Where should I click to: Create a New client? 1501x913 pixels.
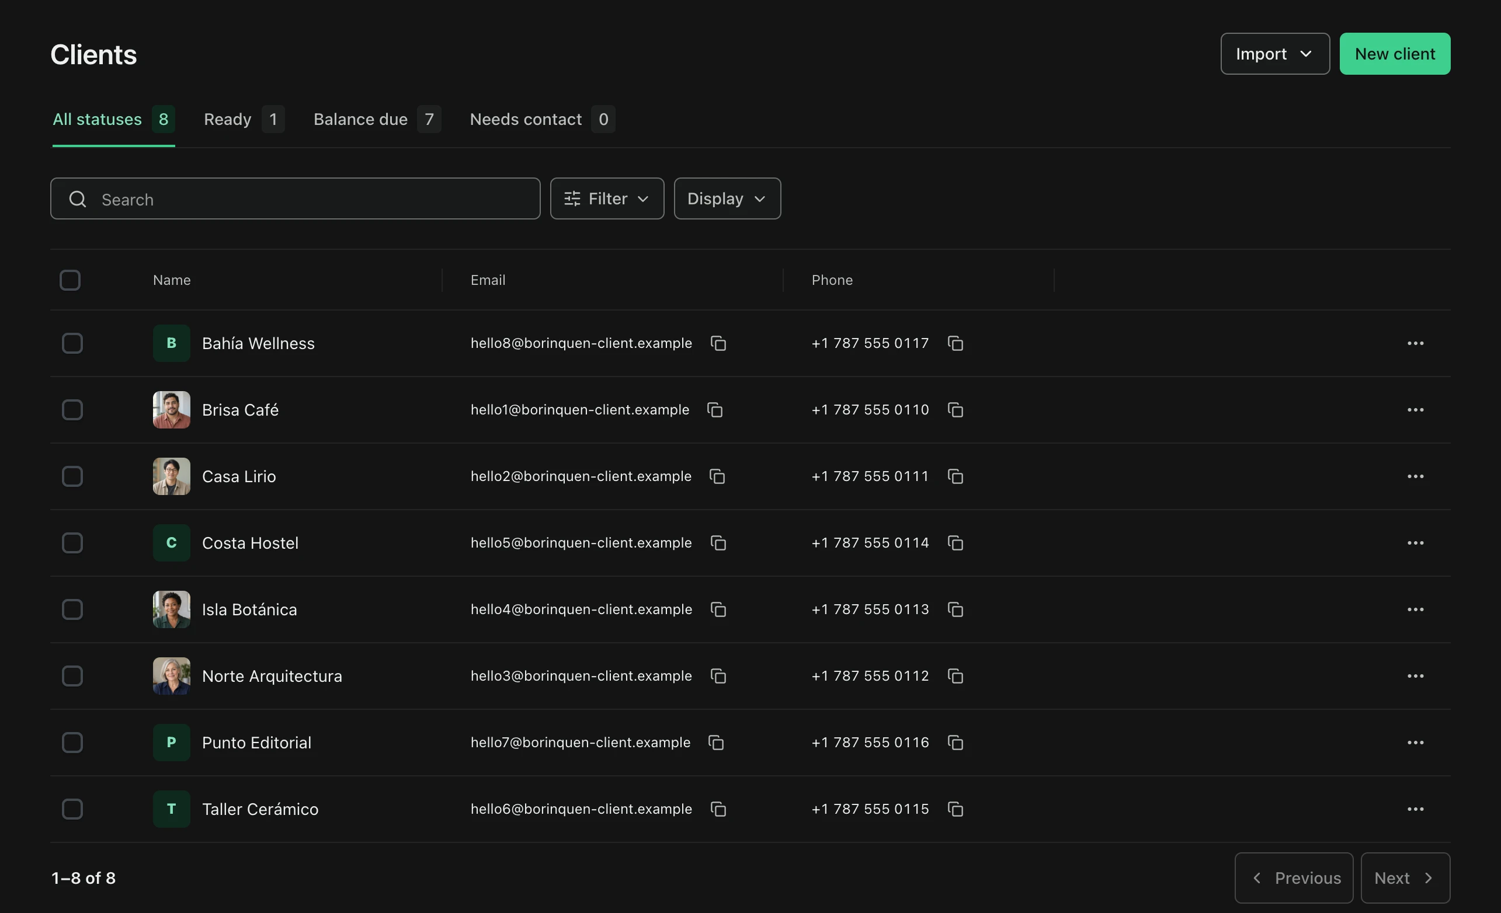[x=1394, y=54]
